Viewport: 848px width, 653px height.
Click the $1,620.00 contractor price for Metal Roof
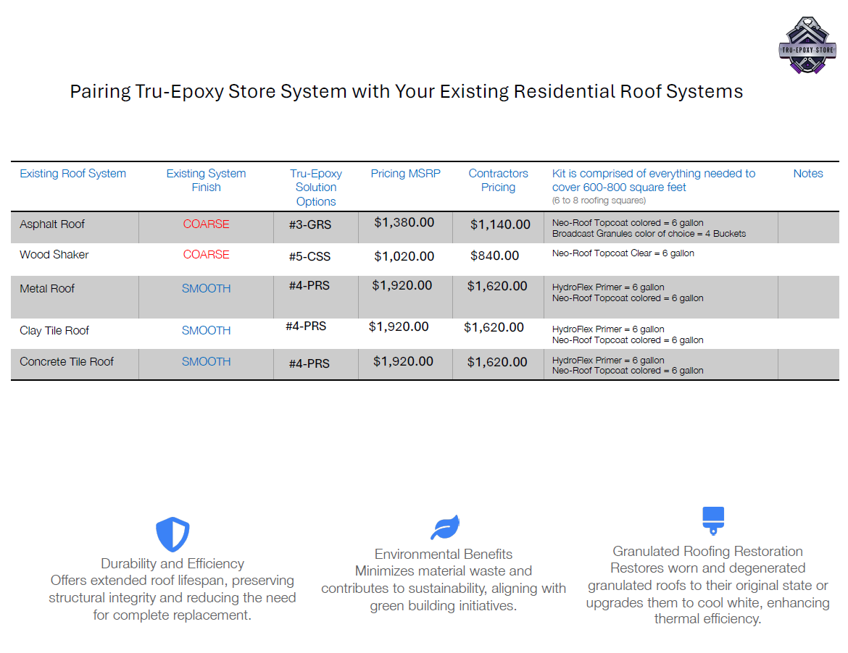coord(497,286)
